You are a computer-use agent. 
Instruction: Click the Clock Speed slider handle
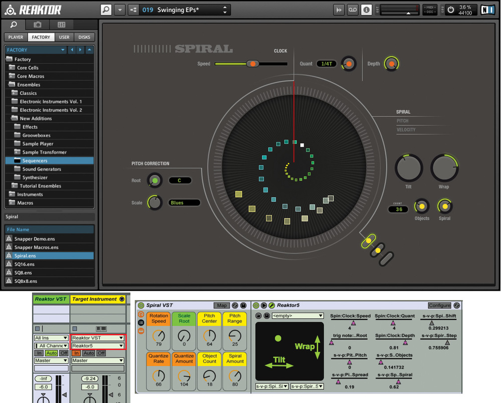(x=253, y=64)
